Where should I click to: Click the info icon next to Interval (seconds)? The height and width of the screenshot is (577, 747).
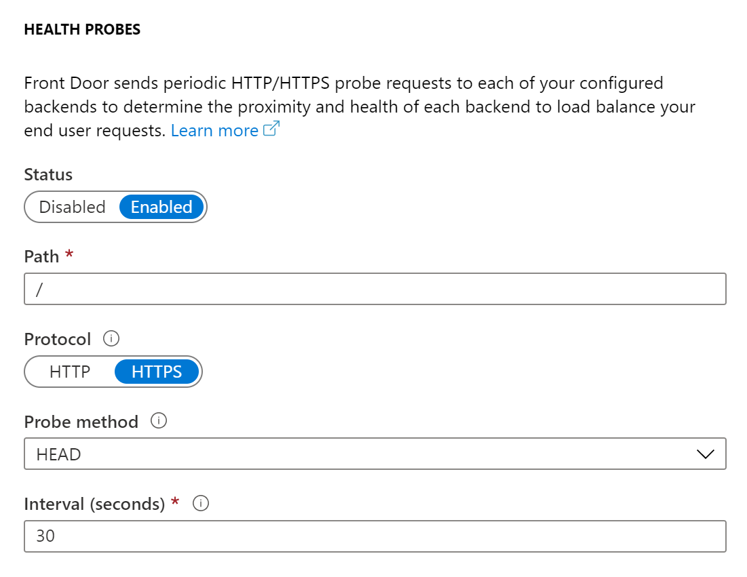point(200,504)
